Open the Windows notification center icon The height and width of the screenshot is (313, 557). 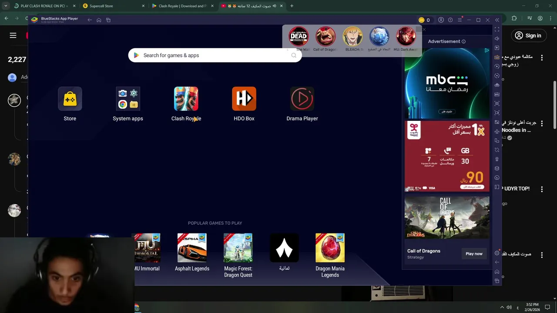point(547,307)
